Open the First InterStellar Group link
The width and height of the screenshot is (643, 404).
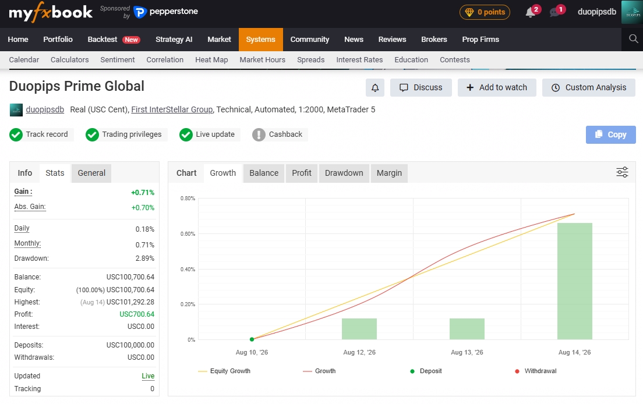pyautogui.click(x=172, y=109)
